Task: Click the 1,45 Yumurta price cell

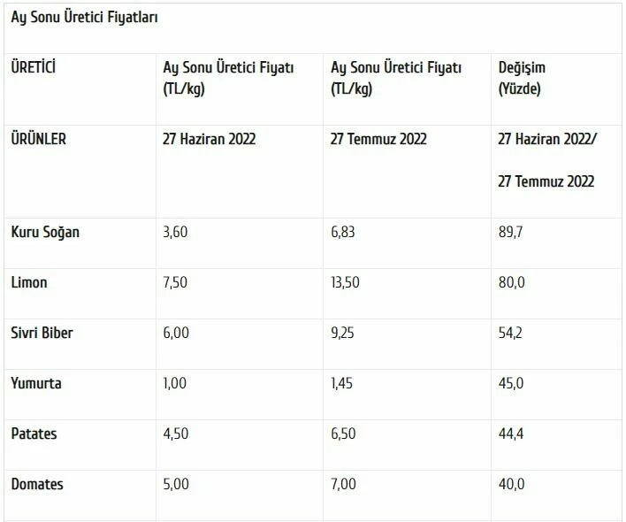Action: pyautogui.click(x=343, y=384)
